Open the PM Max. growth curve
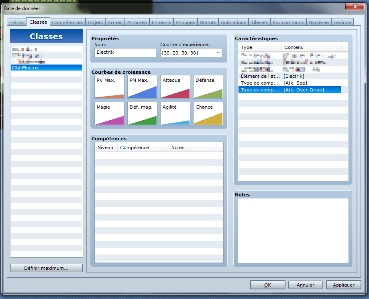 click(x=143, y=87)
